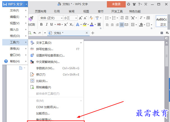
Task: Switch to the 页面布局 ribbon tab
Action: coord(41,11)
